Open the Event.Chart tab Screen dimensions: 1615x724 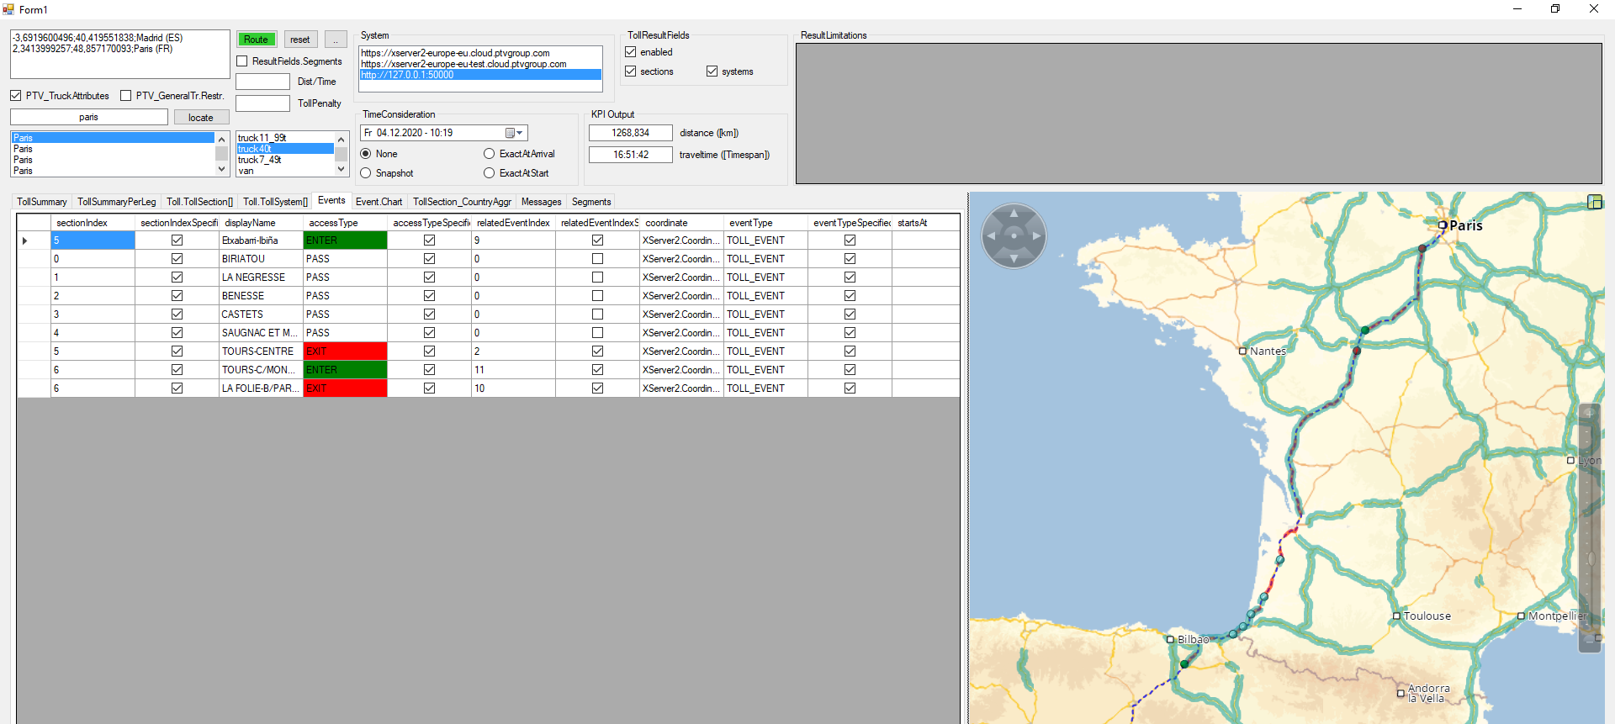(x=379, y=202)
